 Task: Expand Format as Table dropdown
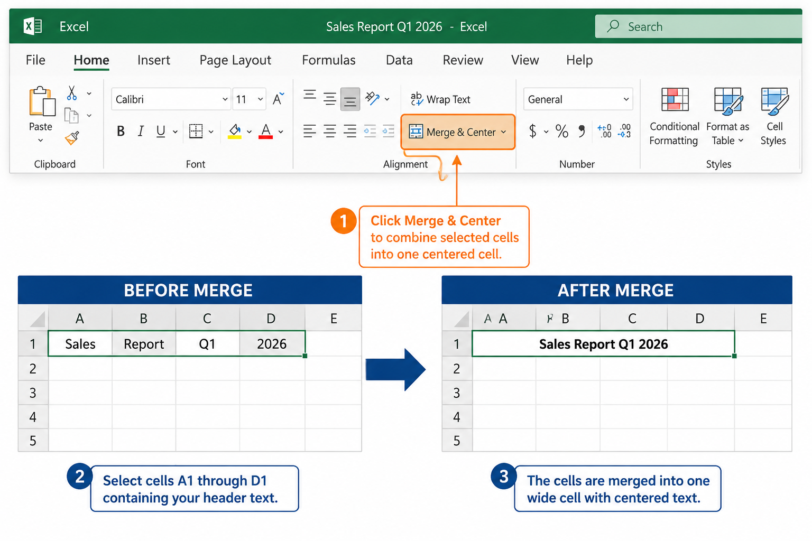pyautogui.click(x=741, y=141)
